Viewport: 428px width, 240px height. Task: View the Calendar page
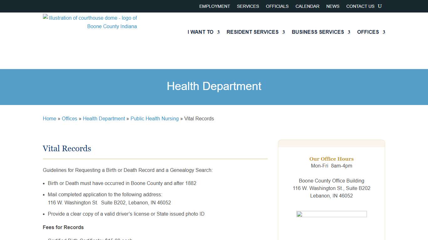tap(307, 6)
